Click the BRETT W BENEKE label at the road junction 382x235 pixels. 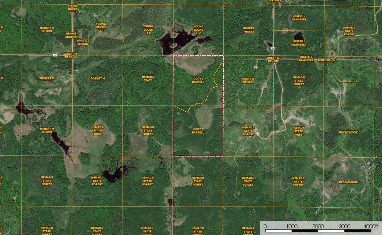tap(273, 59)
